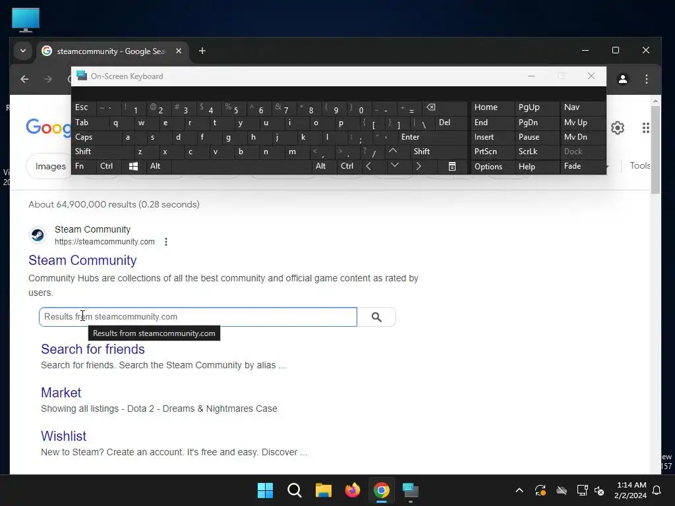Click the down arrow key on keyboard
Viewport: 675px width, 506px height.
(x=395, y=167)
